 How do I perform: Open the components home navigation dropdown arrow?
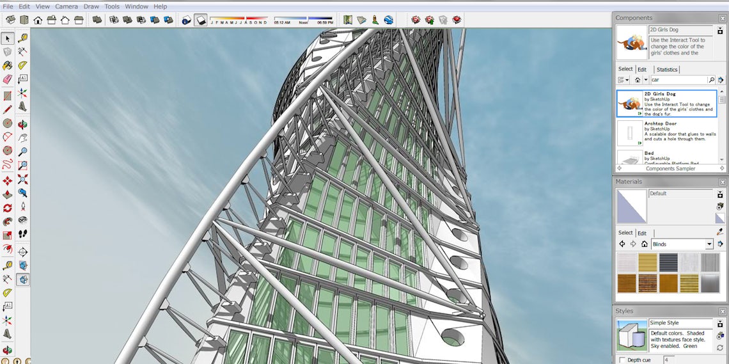(x=645, y=80)
